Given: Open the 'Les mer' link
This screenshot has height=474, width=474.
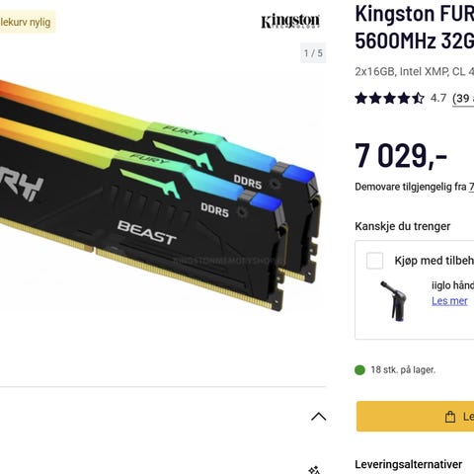Looking at the screenshot, I should 449,301.
